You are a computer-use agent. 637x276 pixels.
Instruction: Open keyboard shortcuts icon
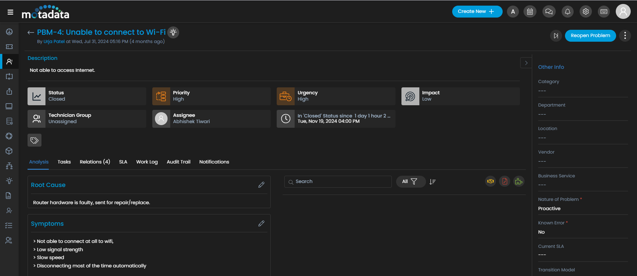[604, 12]
